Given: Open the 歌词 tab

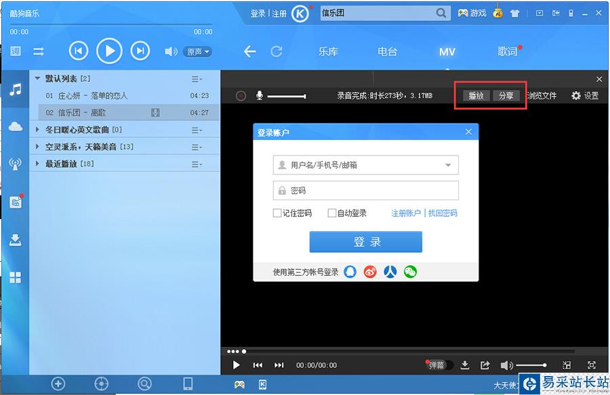Looking at the screenshot, I should coord(507,51).
